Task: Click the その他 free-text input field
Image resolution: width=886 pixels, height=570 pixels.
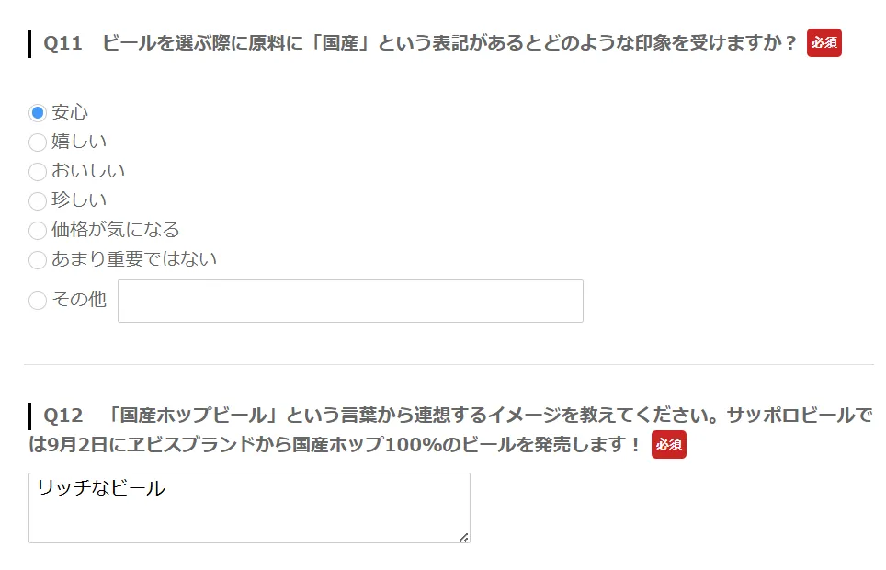Action: coord(350,301)
